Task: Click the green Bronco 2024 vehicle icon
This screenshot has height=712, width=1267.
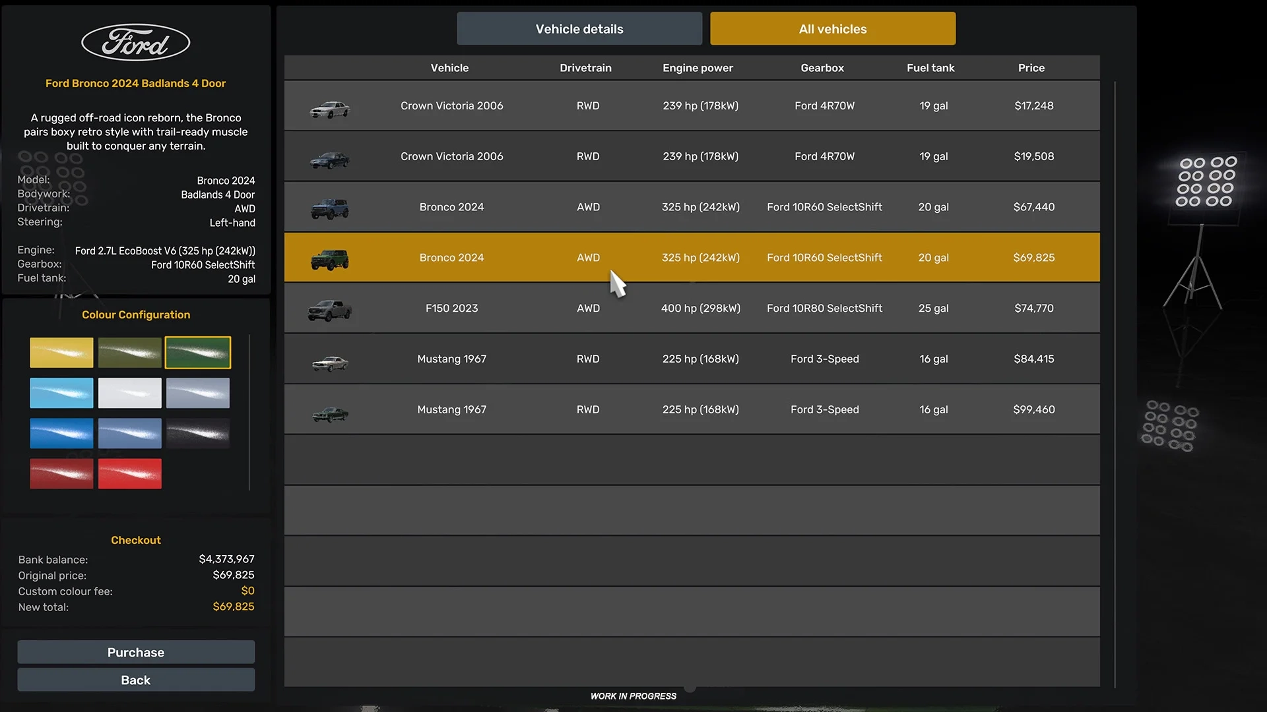Action: click(x=330, y=260)
